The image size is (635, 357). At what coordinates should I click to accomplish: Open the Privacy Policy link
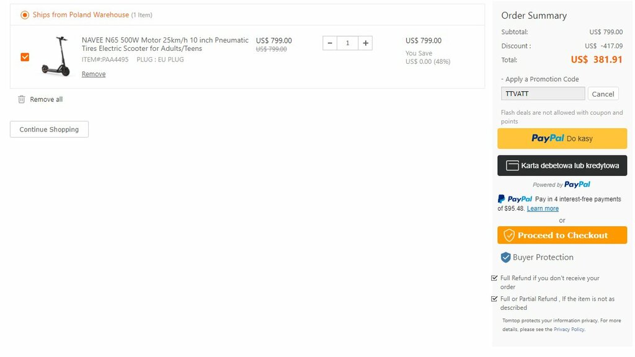pyautogui.click(x=569, y=330)
